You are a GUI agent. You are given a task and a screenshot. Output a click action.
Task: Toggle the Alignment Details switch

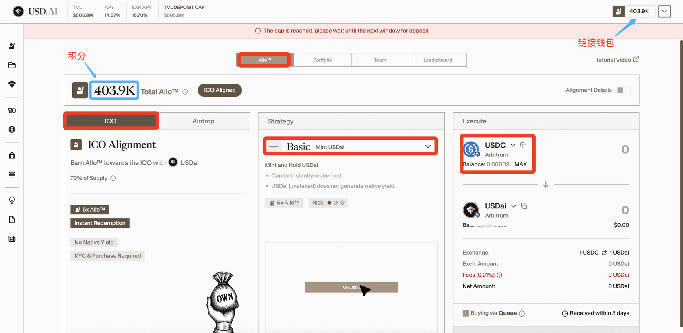tap(623, 90)
